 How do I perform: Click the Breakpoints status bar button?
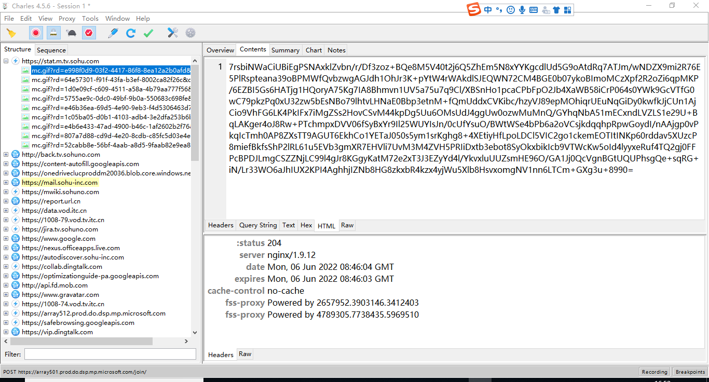point(690,372)
